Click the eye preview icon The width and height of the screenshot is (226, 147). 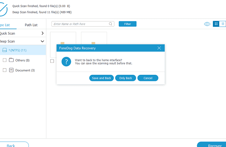point(207,24)
